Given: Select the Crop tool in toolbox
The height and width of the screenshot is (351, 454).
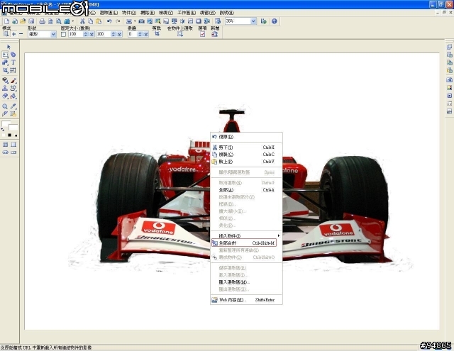Looking at the screenshot, I should click(5, 70).
